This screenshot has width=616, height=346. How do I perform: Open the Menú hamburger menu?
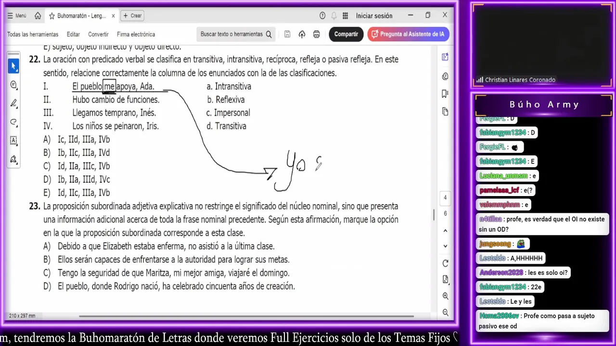coord(17,16)
